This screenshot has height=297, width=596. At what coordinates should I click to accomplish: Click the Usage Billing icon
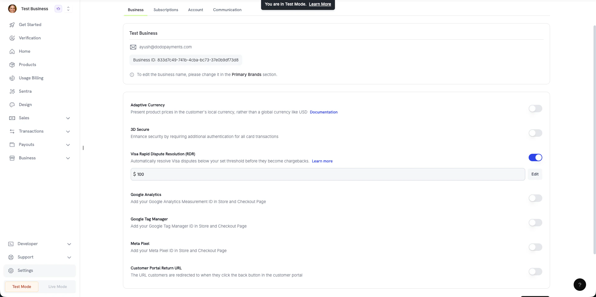pyautogui.click(x=12, y=78)
